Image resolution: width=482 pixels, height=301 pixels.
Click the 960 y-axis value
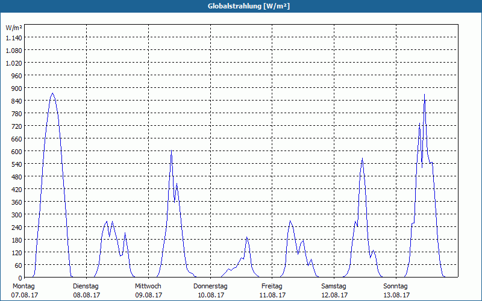pyautogui.click(x=17, y=76)
